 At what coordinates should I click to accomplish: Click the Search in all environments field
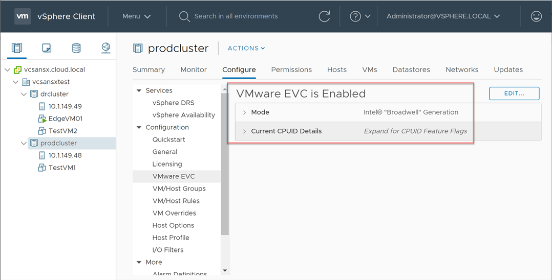236,16
